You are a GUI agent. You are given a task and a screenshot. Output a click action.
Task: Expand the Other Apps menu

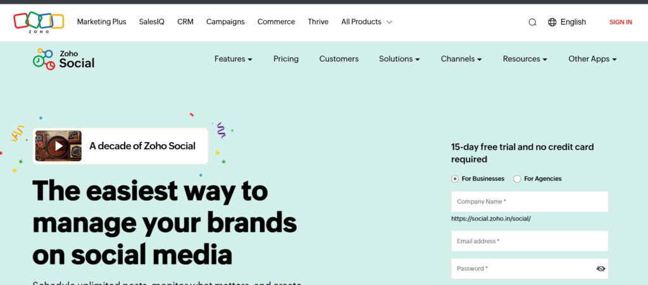(x=592, y=59)
